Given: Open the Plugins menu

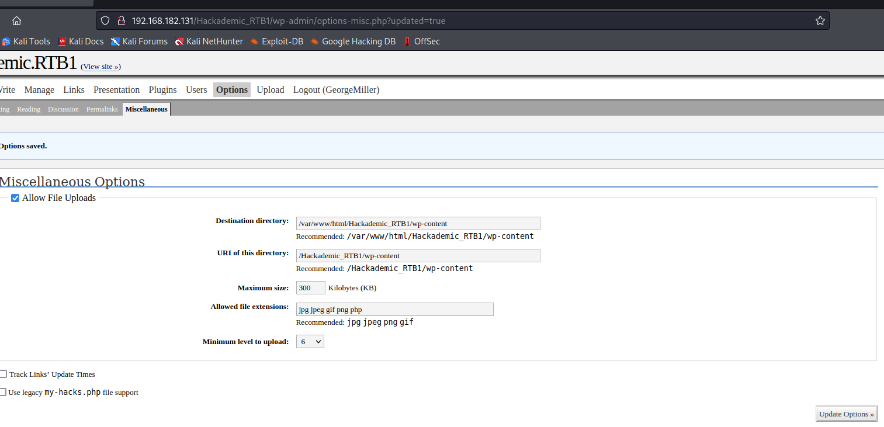Looking at the screenshot, I should click(x=163, y=90).
